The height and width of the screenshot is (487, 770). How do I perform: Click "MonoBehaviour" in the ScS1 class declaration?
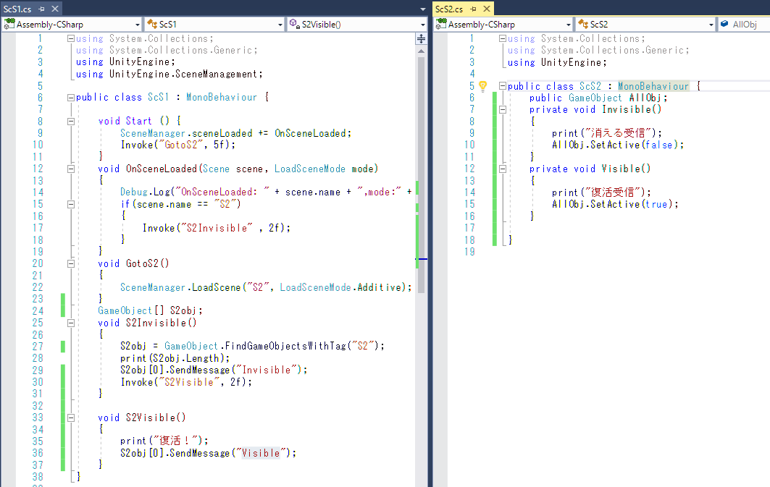pos(222,98)
